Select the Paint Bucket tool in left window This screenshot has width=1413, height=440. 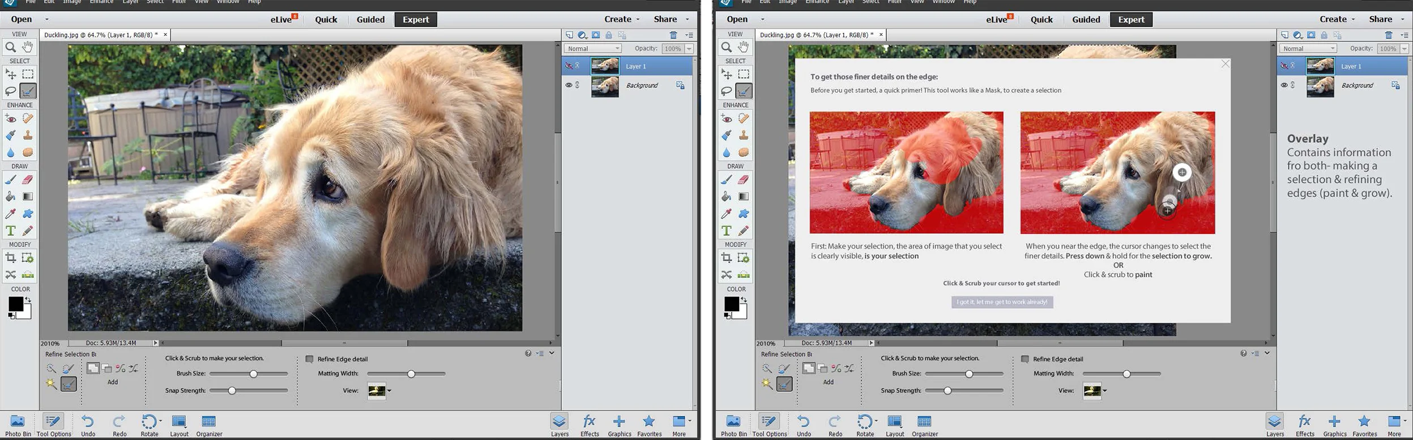[10, 196]
